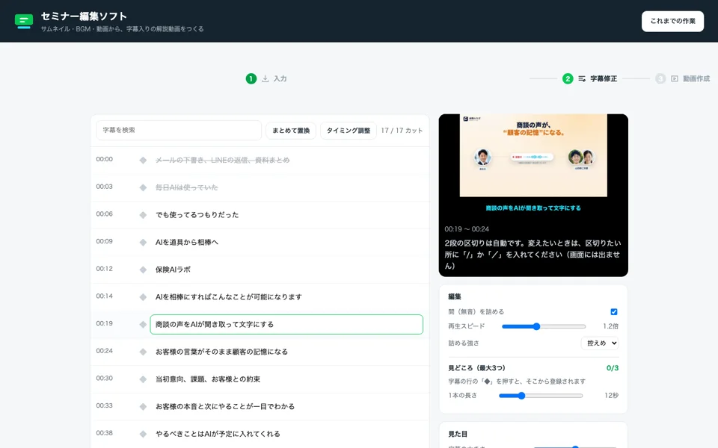
Task: Toggle highlight diamond for the 00:38 row
Action: point(143,434)
